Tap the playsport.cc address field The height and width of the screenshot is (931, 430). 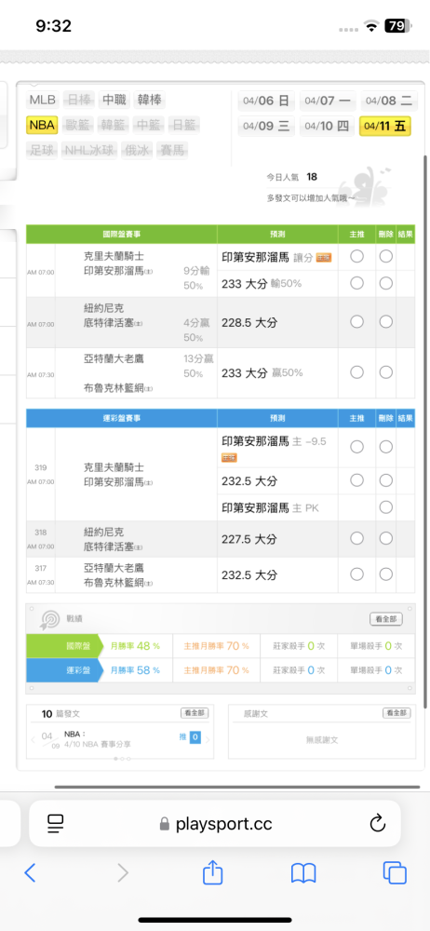click(215, 823)
